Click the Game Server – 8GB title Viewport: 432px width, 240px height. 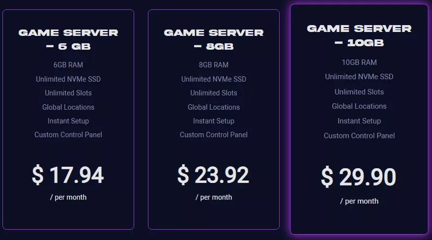pyautogui.click(x=214, y=39)
